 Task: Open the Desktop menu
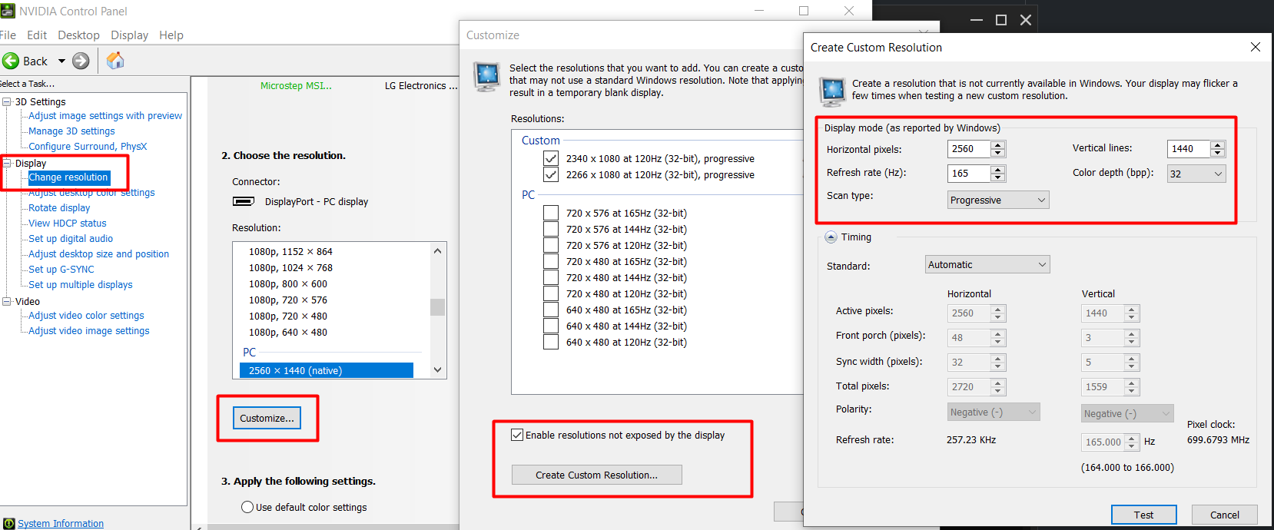pyautogui.click(x=78, y=35)
